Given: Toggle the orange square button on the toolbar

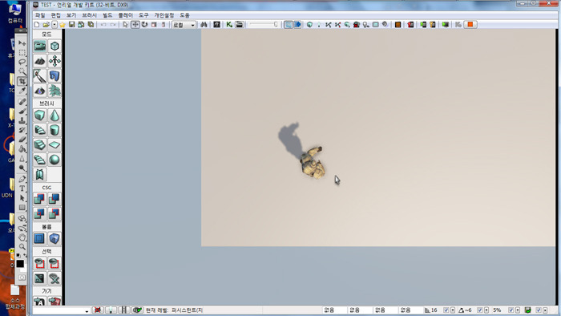Looking at the screenshot, I should 470,24.
